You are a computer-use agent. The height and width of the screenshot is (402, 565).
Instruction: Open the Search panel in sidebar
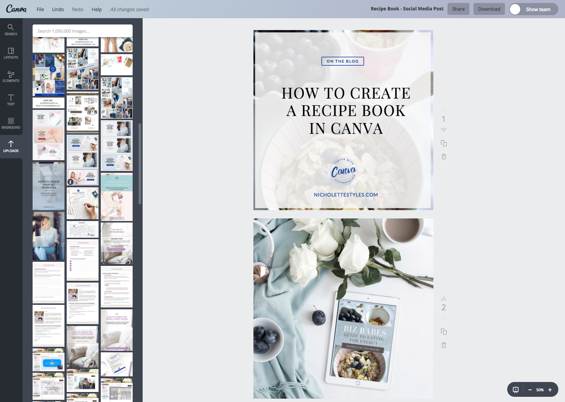(x=11, y=30)
